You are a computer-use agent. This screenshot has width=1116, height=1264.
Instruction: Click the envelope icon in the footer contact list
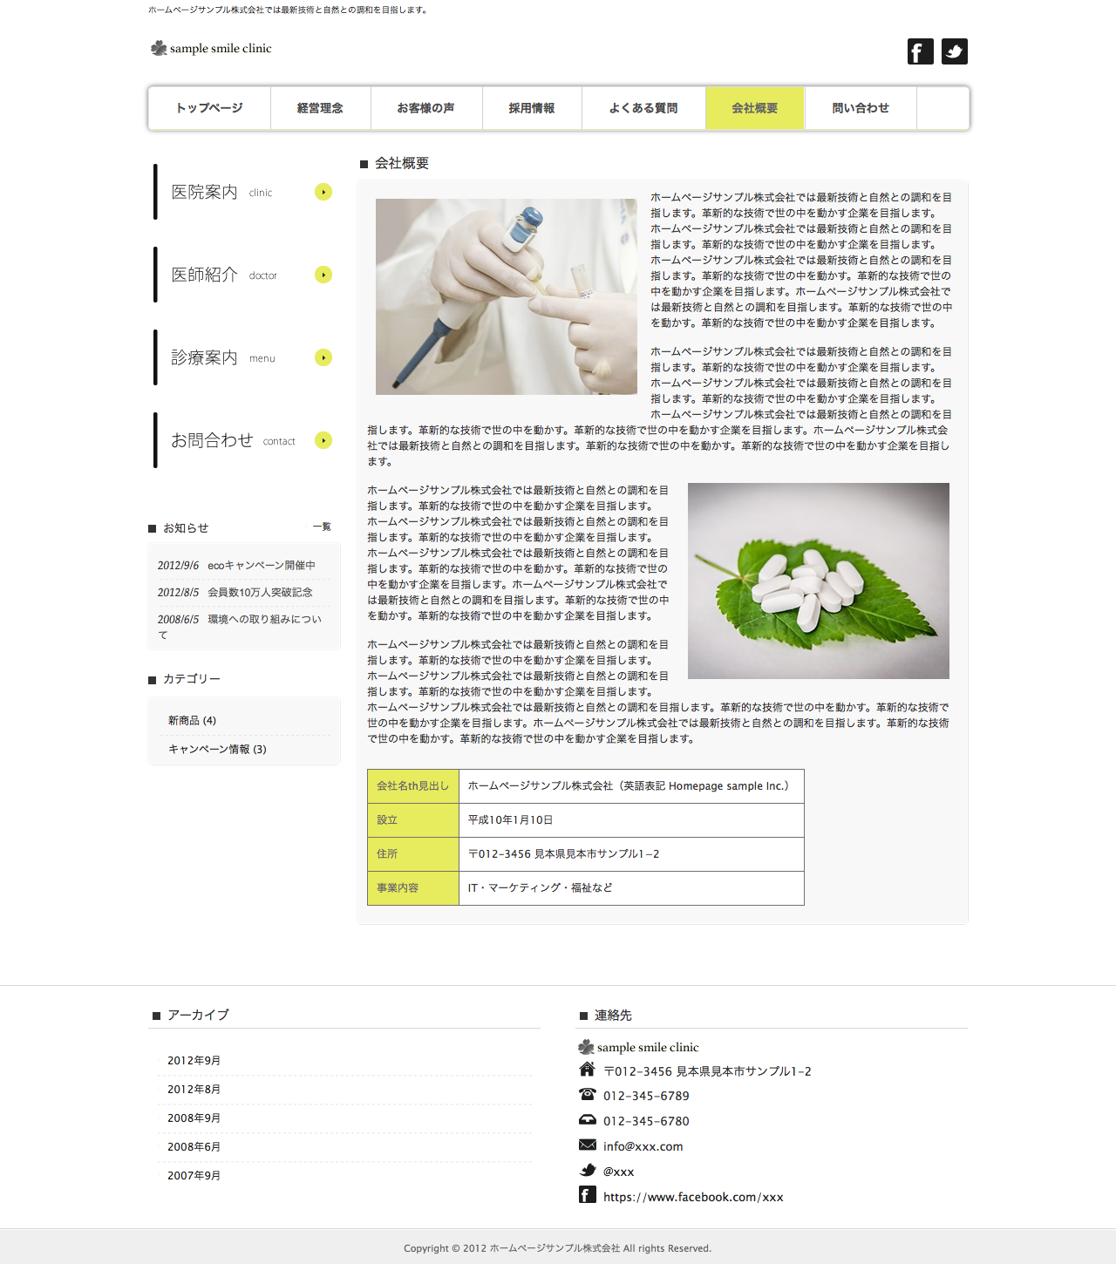tap(588, 1145)
